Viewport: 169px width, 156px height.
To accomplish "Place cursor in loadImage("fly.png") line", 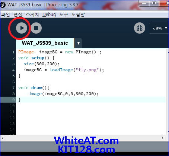I will (x=64, y=70).
